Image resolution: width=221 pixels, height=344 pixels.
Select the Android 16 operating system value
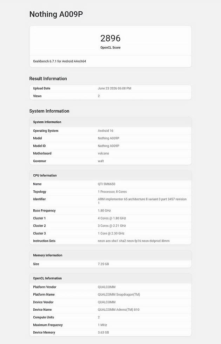[x=105, y=131]
